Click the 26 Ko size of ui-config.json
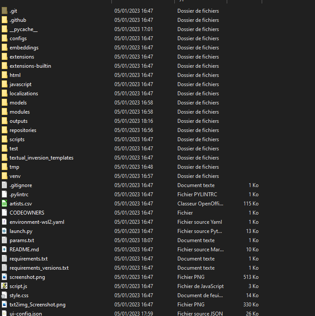 click(253, 313)
